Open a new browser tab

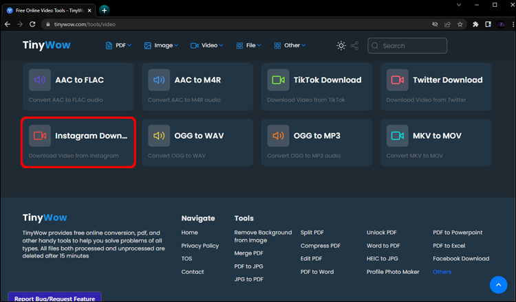(x=105, y=10)
